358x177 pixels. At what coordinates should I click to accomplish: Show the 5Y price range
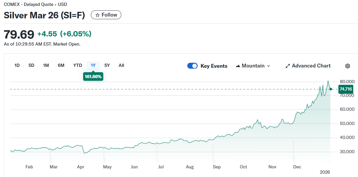(107, 65)
